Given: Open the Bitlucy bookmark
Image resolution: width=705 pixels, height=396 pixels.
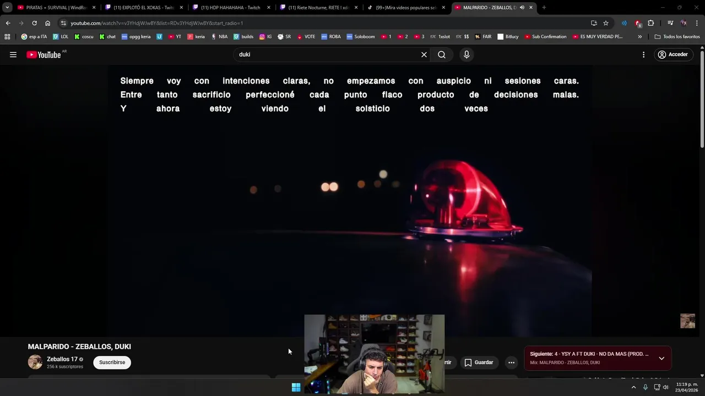Looking at the screenshot, I should (508, 37).
